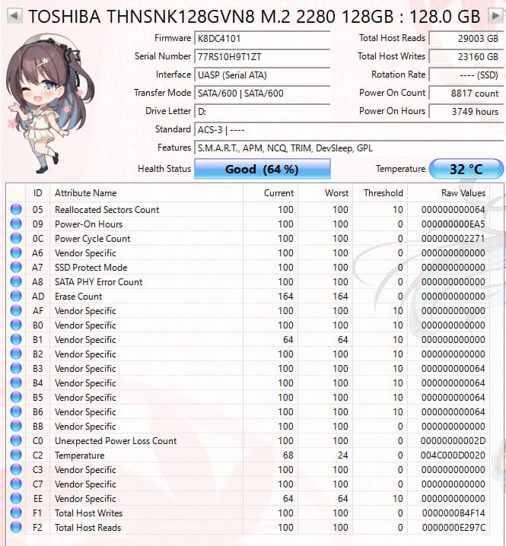Select the SATA PHY Error Count attribute name
This screenshot has width=506, height=546.
pos(99,282)
